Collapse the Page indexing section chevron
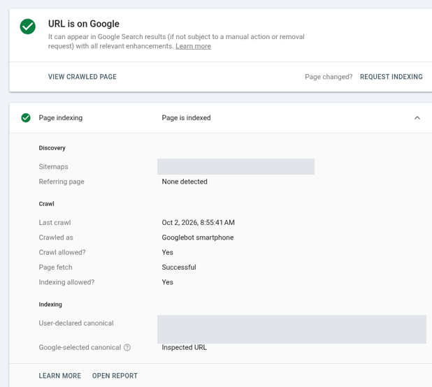The height and width of the screenshot is (387, 432). (x=417, y=118)
